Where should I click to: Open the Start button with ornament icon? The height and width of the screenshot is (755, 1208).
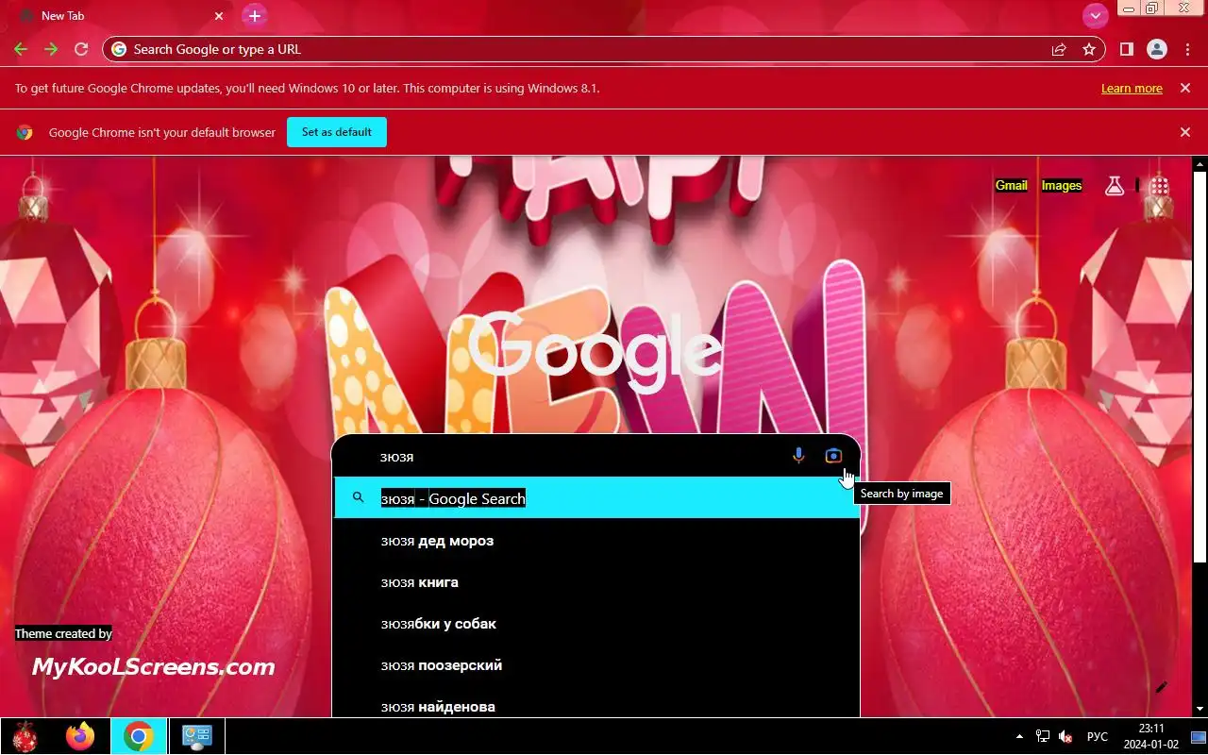coord(25,736)
